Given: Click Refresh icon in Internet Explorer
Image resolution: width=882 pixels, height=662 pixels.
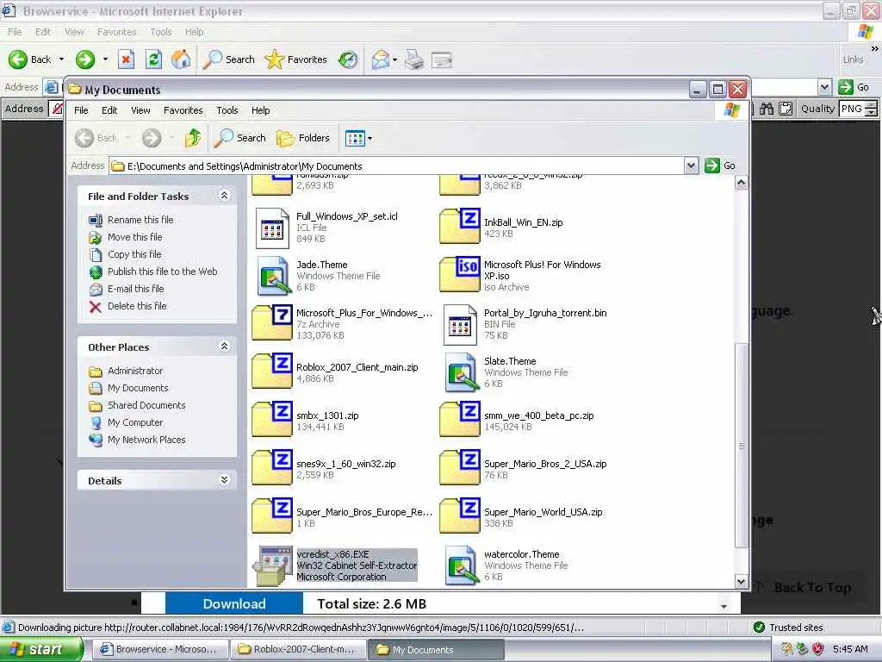Looking at the screenshot, I should [153, 59].
